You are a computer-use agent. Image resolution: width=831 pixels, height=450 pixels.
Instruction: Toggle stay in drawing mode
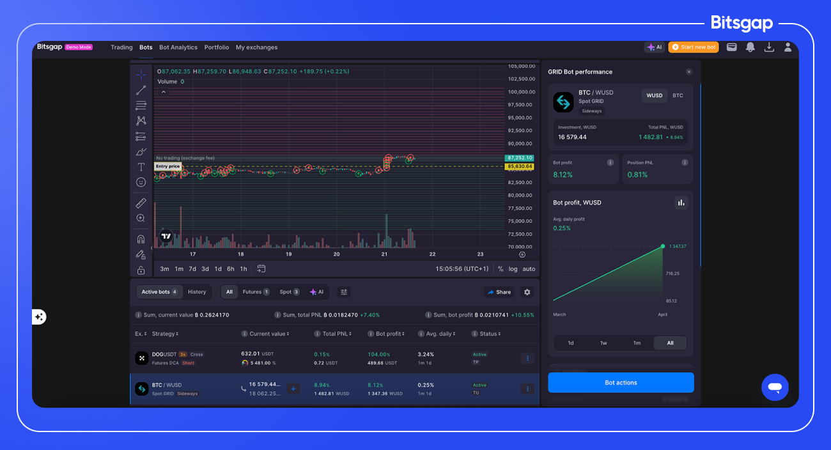[141, 254]
